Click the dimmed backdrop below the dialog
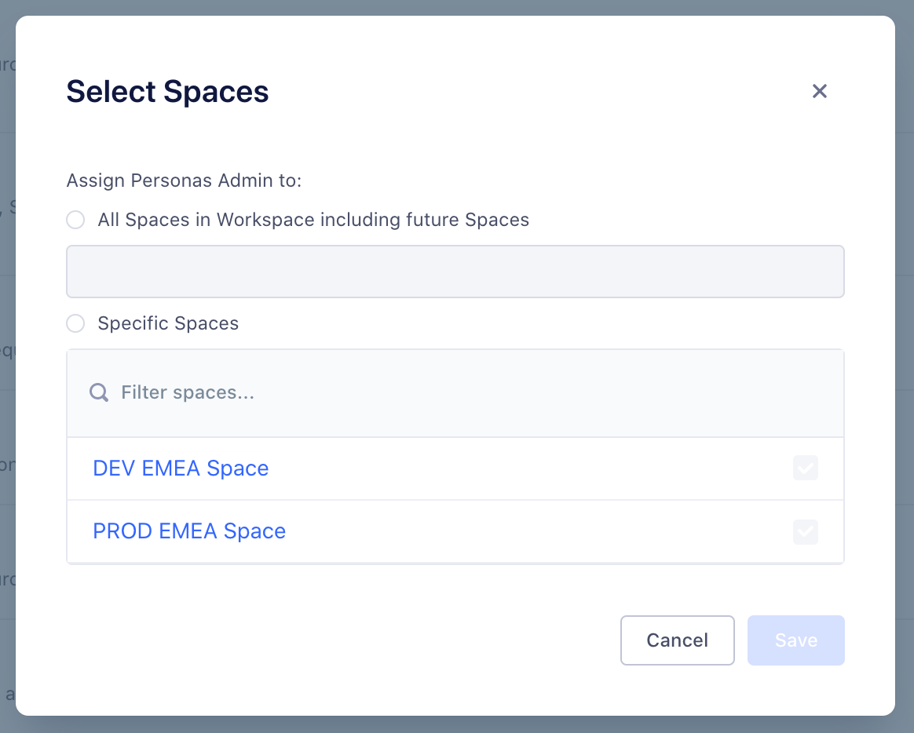Viewport: 914px width, 733px height. point(455,724)
